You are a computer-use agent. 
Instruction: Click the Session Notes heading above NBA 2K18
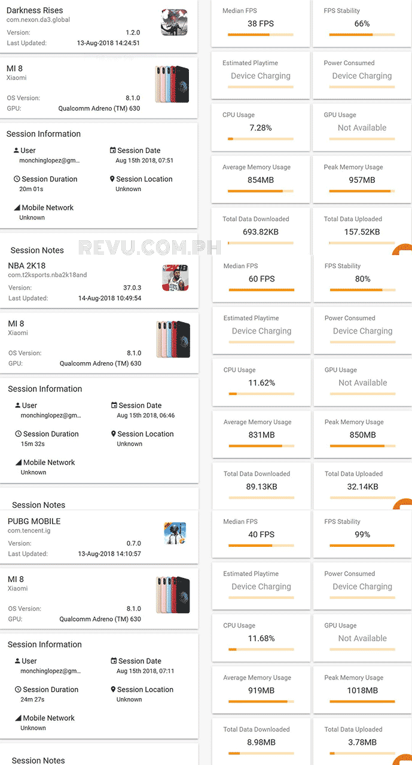(x=37, y=250)
